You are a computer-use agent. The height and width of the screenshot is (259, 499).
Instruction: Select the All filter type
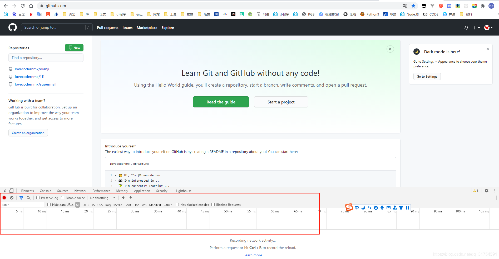tap(77, 205)
